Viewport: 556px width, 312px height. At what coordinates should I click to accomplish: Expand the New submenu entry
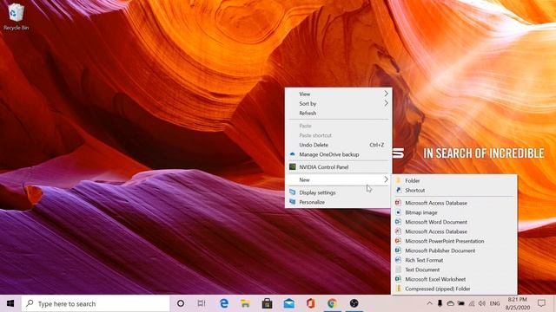point(338,179)
